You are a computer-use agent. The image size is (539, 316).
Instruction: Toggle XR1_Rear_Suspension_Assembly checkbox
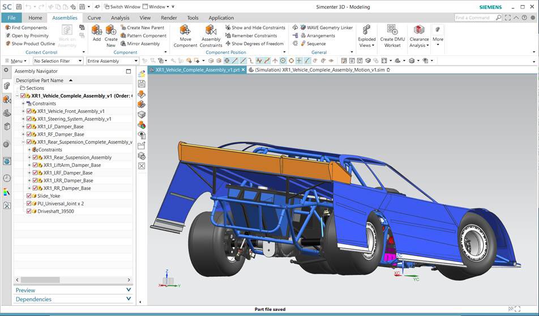tap(35, 157)
